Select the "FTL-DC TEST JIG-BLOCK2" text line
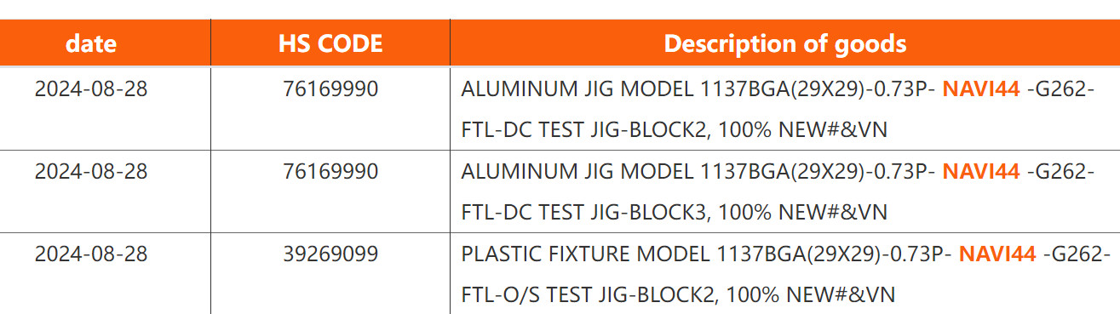 [584, 130]
